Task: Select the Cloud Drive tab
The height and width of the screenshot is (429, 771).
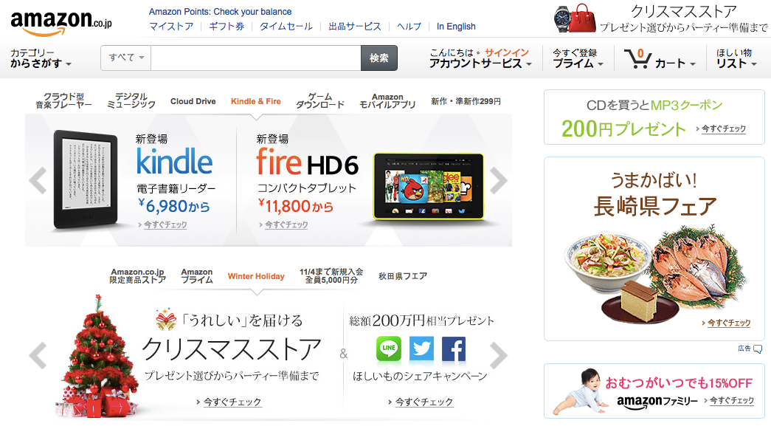Action: click(193, 101)
